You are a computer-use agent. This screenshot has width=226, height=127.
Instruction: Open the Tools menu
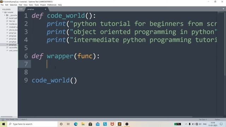37,5
